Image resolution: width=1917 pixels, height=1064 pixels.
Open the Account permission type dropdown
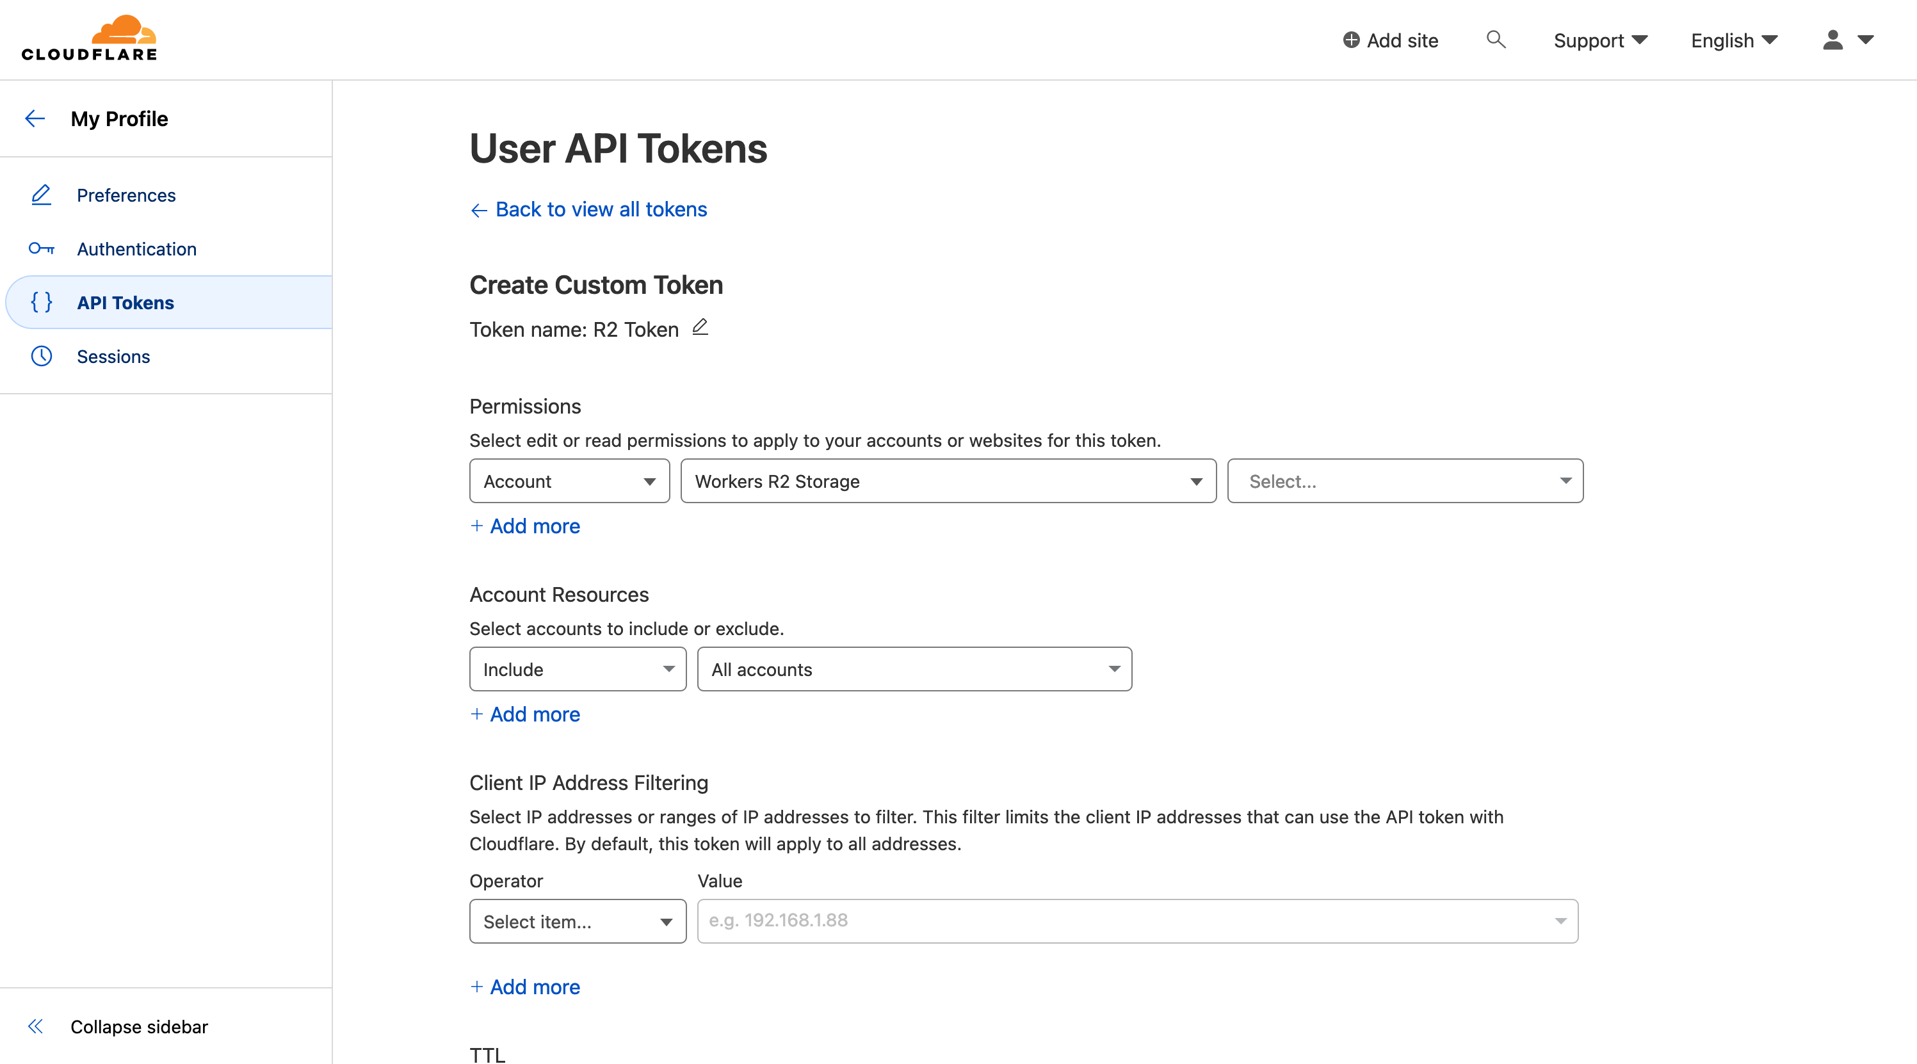tap(569, 481)
